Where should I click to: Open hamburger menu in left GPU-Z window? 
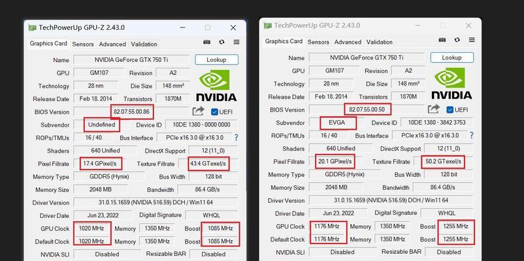pyautogui.click(x=237, y=42)
